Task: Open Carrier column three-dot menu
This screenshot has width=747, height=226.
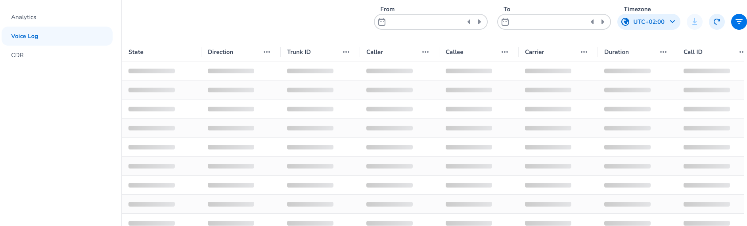Action: tap(584, 52)
